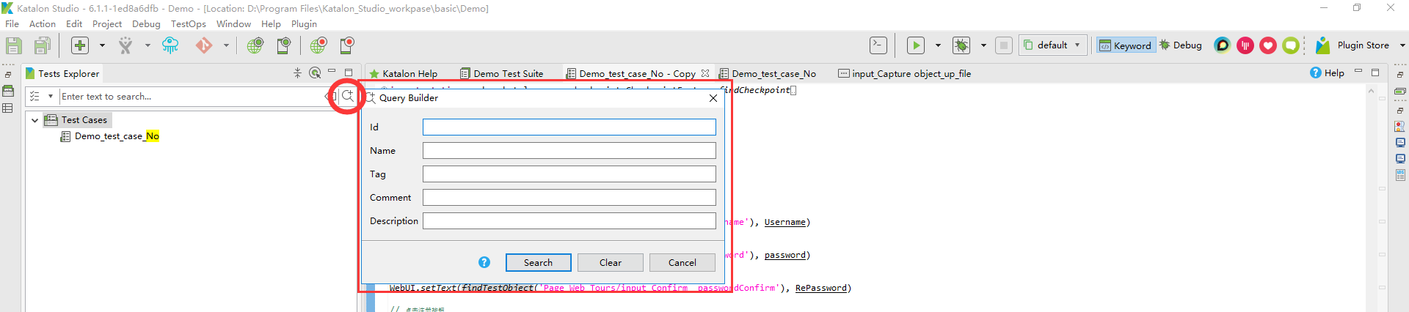
Task: Click the Record Web globe icon
Action: (x=318, y=45)
